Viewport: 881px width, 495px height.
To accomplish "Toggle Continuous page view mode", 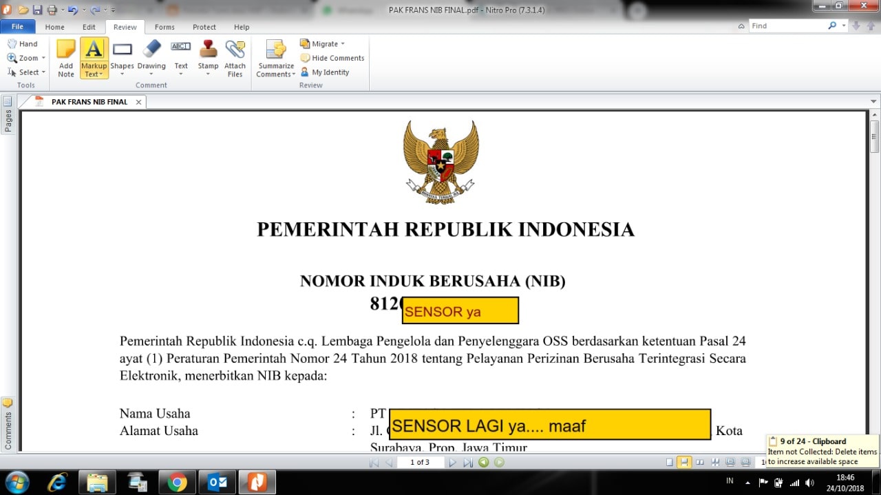I will (683, 463).
